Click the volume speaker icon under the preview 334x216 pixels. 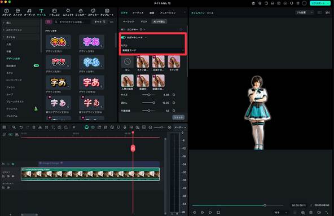319,213
